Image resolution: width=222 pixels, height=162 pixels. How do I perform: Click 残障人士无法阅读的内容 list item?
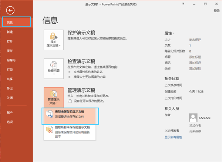pyautogui.click(x=90, y=77)
